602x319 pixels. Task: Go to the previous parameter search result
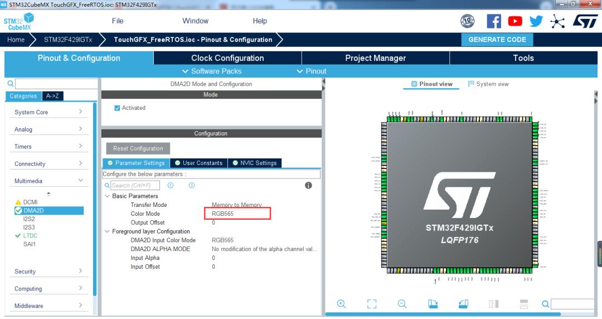coord(171,185)
